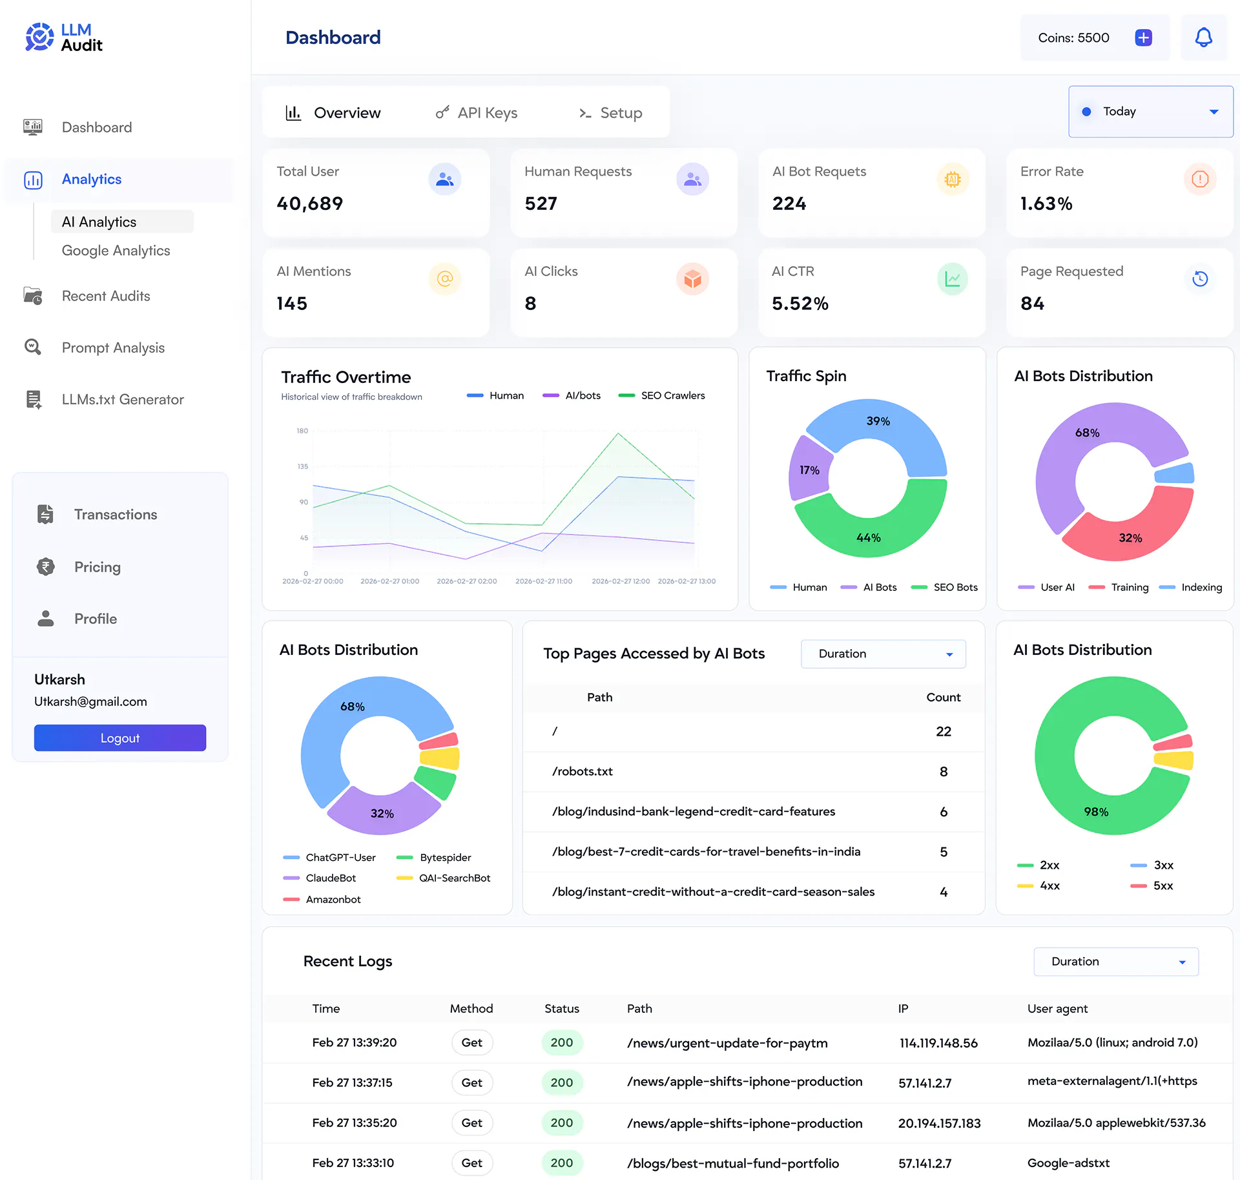Click the Coins: 5500 balance text

(1073, 37)
